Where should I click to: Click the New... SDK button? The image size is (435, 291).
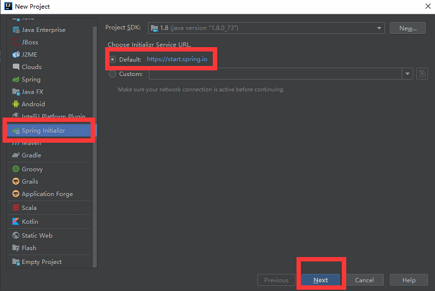tap(407, 28)
